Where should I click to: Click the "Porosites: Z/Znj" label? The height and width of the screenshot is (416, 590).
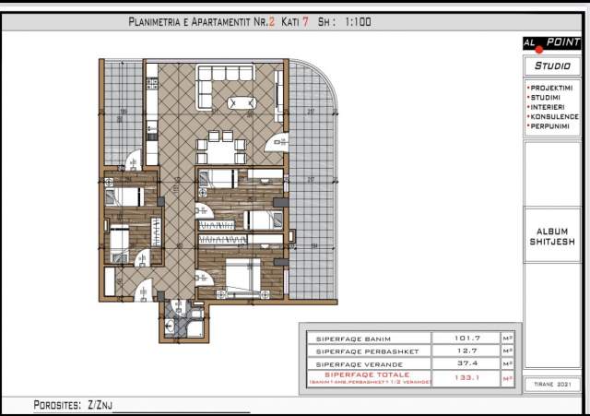tap(73, 405)
